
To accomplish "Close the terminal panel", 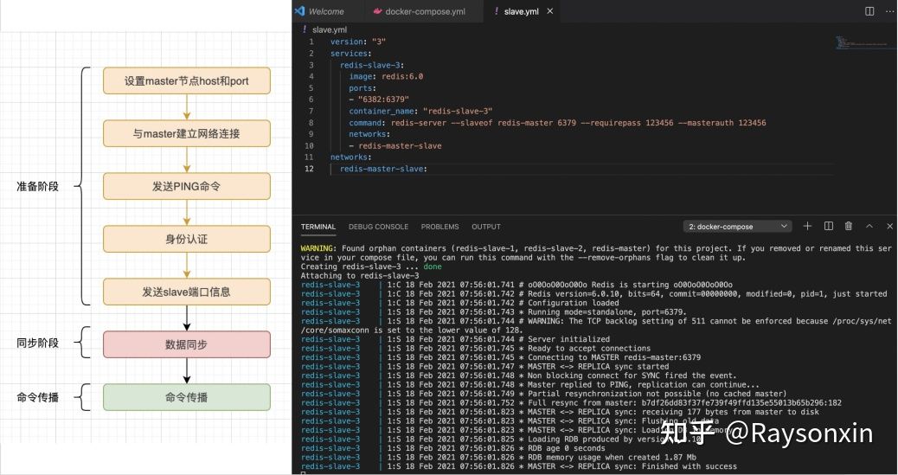I will pos(889,227).
